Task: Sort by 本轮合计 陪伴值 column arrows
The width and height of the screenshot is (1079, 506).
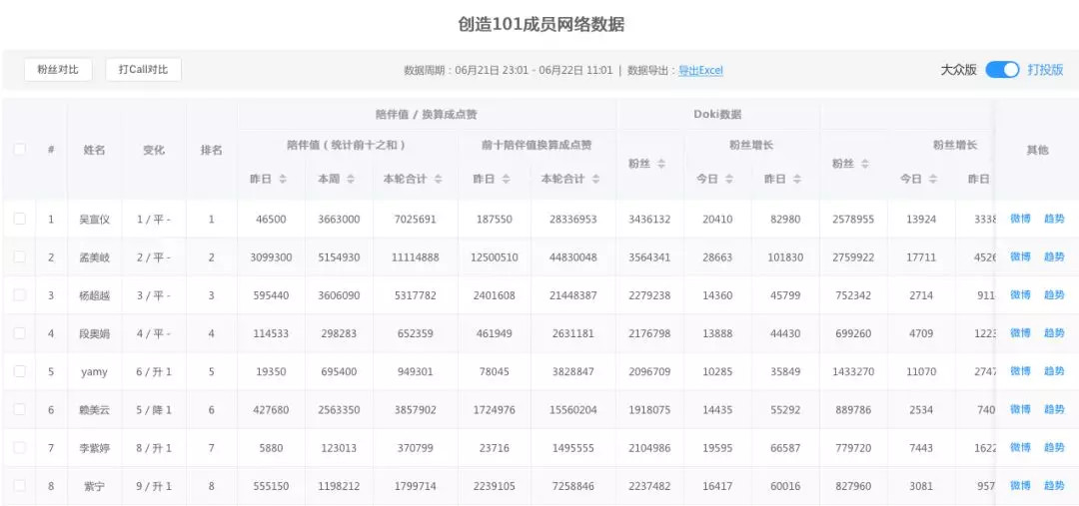Action: (438, 179)
